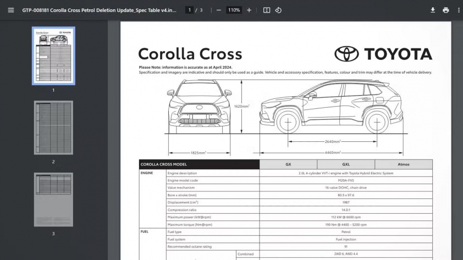Viewport: 463px width, 260px height.
Task: Click the 14.0:1 compression value
Action: pyautogui.click(x=346, y=210)
